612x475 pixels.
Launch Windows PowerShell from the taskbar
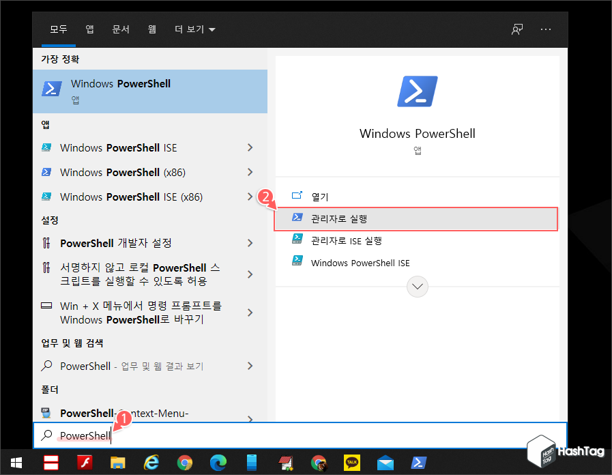(x=418, y=463)
